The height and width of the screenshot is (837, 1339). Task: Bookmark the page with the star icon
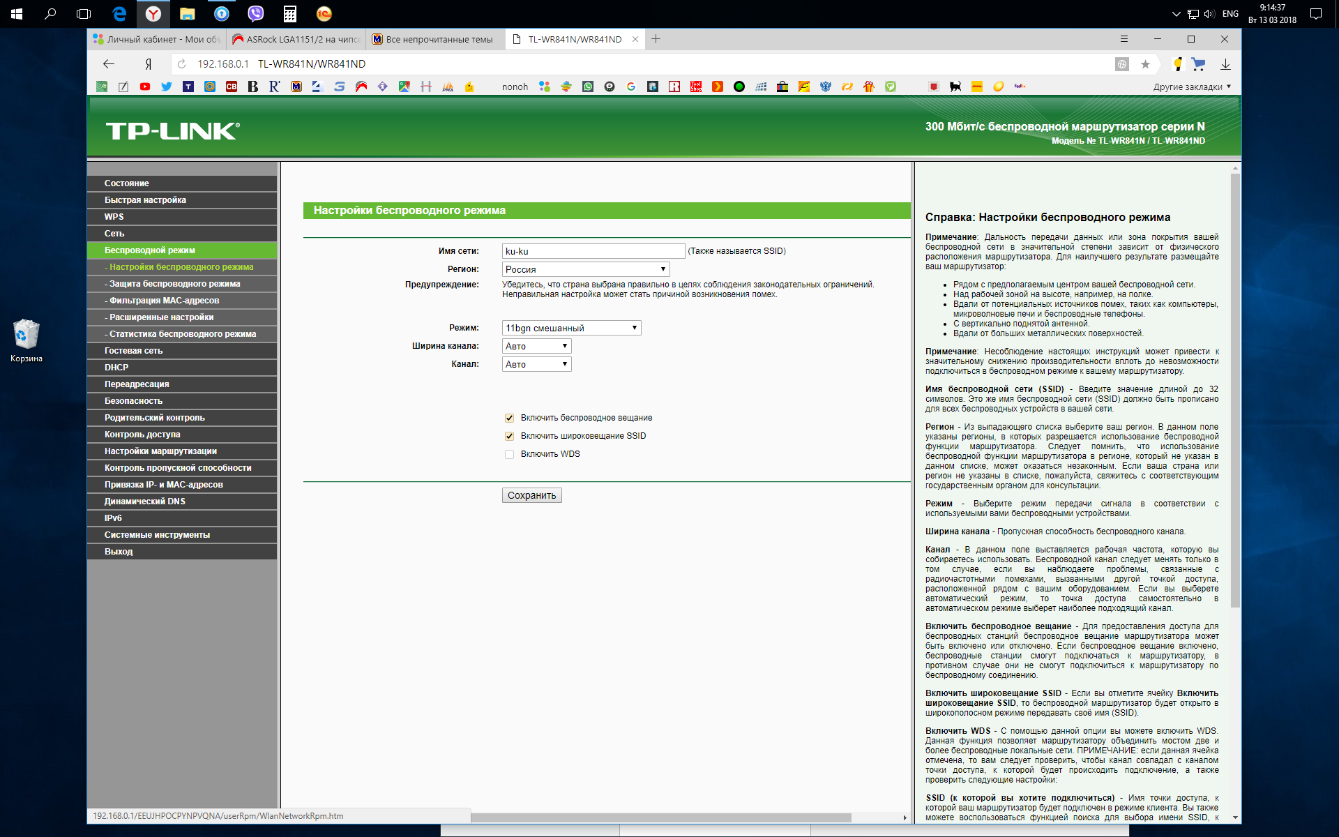[x=1145, y=64]
